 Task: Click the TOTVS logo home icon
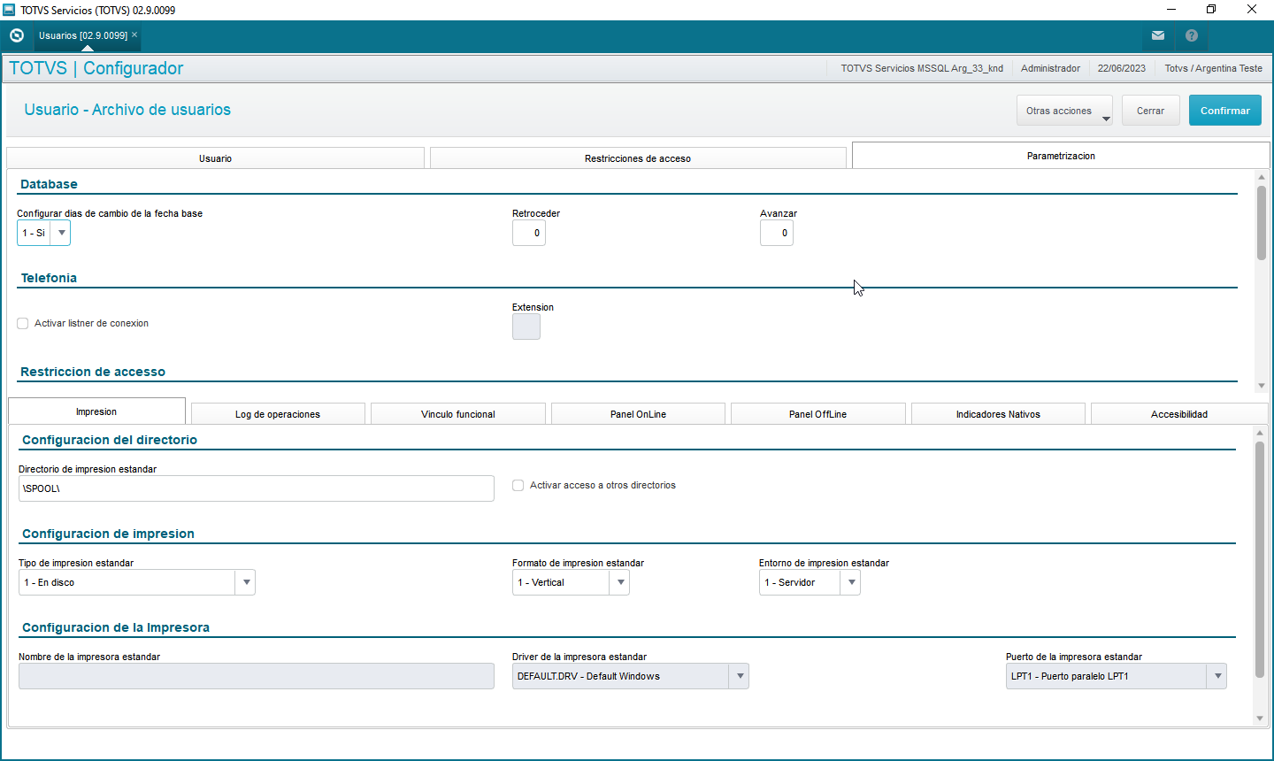16,35
